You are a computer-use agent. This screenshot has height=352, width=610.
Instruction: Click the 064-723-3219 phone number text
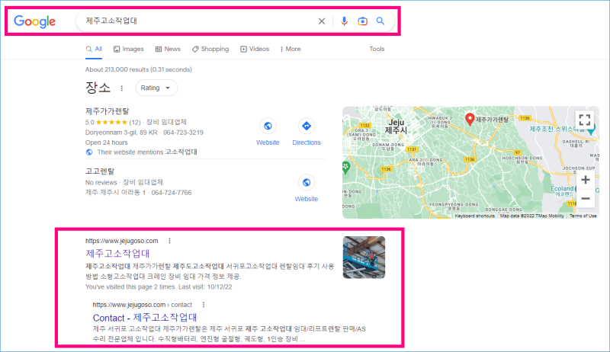pyautogui.click(x=183, y=133)
